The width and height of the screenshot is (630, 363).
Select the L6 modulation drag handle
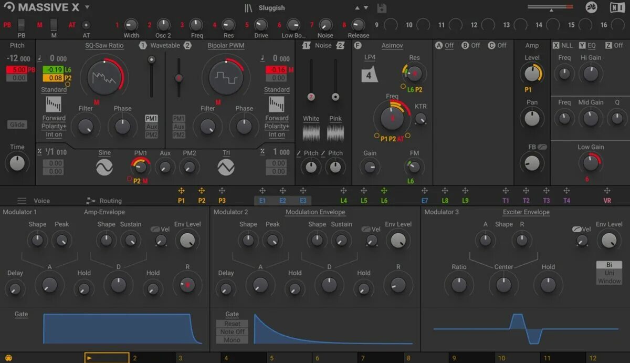pos(384,191)
